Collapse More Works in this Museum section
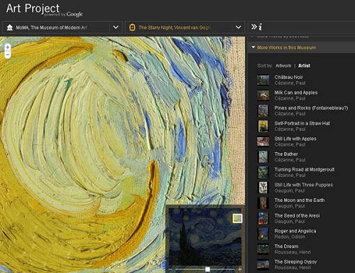 pos(253,48)
